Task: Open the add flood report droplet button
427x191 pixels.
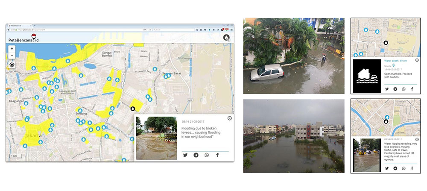Action: click(x=226, y=38)
